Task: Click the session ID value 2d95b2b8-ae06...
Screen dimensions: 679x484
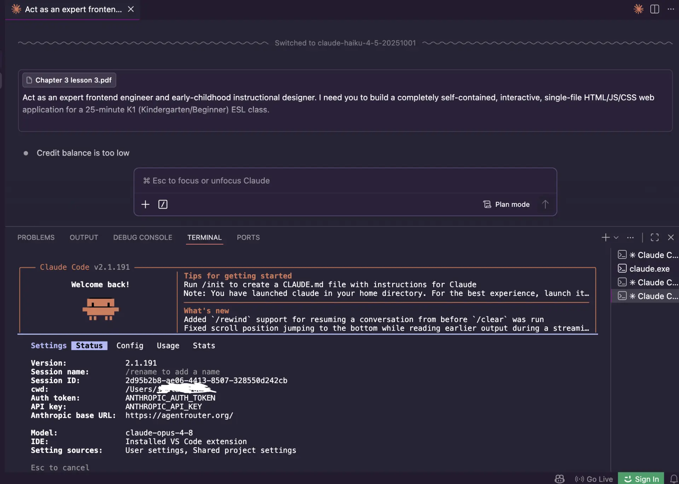Action: pyautogui.click(x=206, y=380)
